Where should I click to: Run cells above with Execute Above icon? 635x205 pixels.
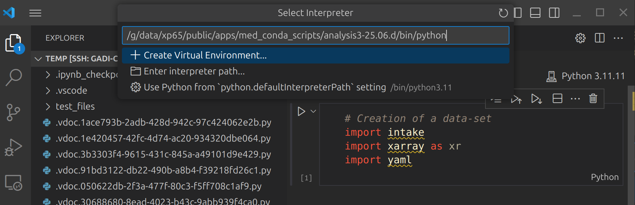(516, 99)
